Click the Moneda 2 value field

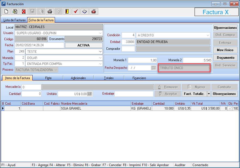(198, 60)
